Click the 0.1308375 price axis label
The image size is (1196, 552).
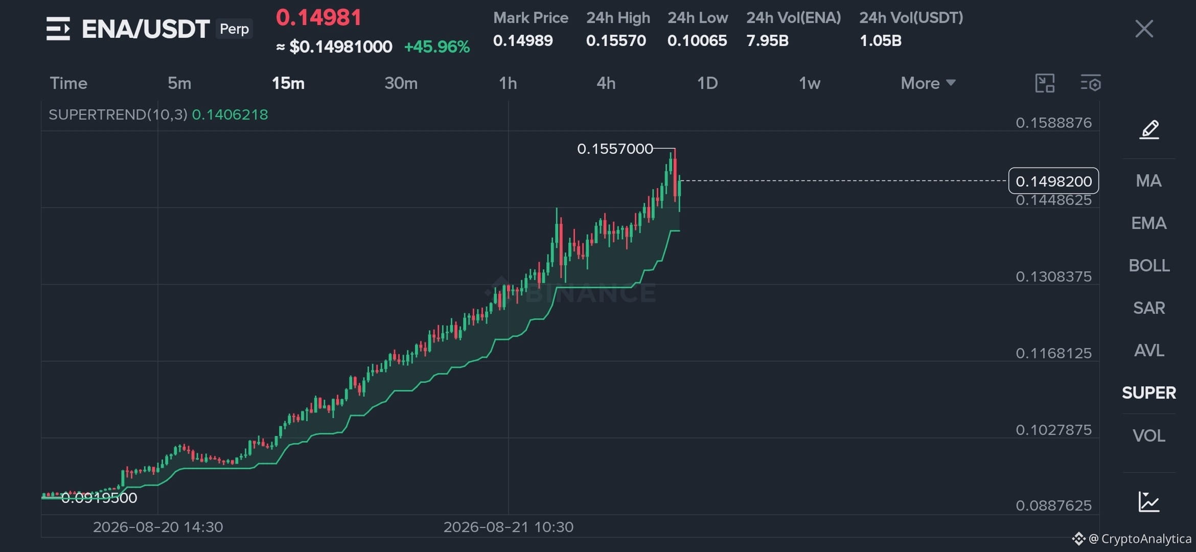1053,277
